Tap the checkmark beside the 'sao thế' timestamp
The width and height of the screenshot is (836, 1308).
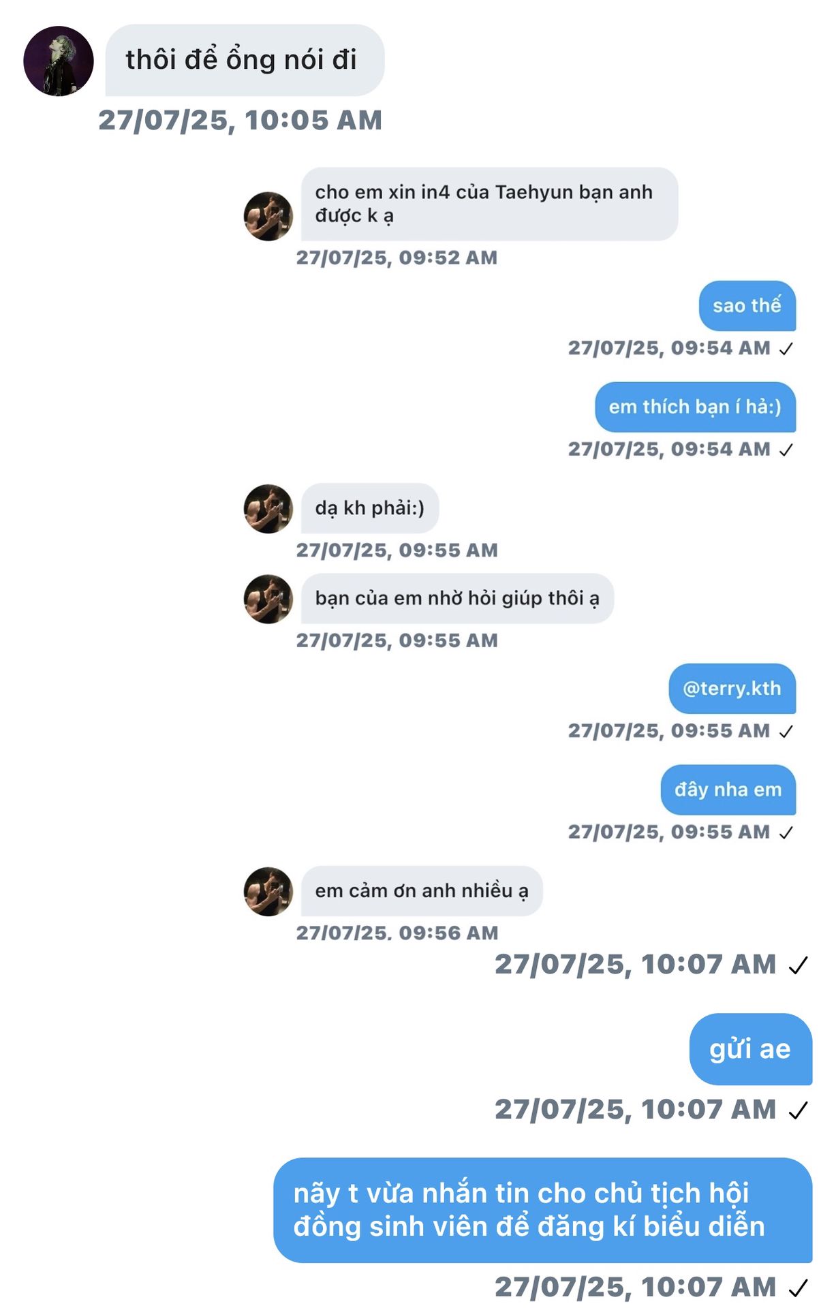(x=786, y=349)
